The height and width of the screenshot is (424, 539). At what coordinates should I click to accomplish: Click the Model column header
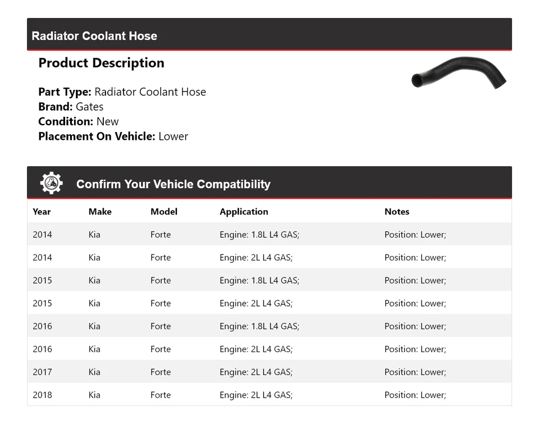click(164, 212)
